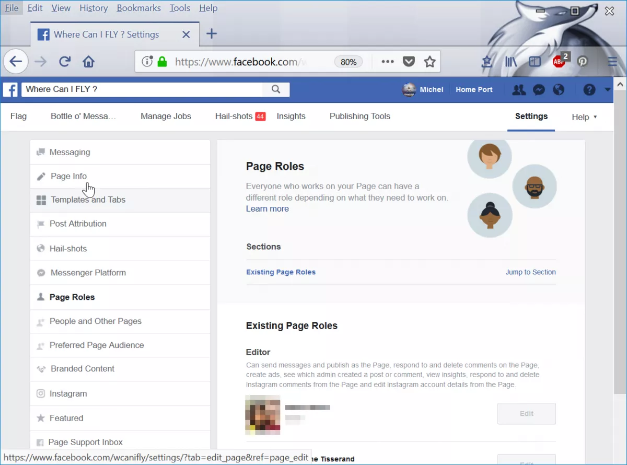Open Preferred Page Audience settings
This screenshot has width=627, height=465.
pyautogui.click(x=120, y=345)
